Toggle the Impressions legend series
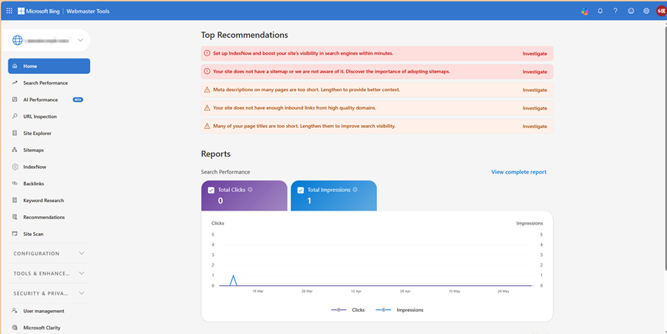The image size is (667, 334). [x=399, y=310]
